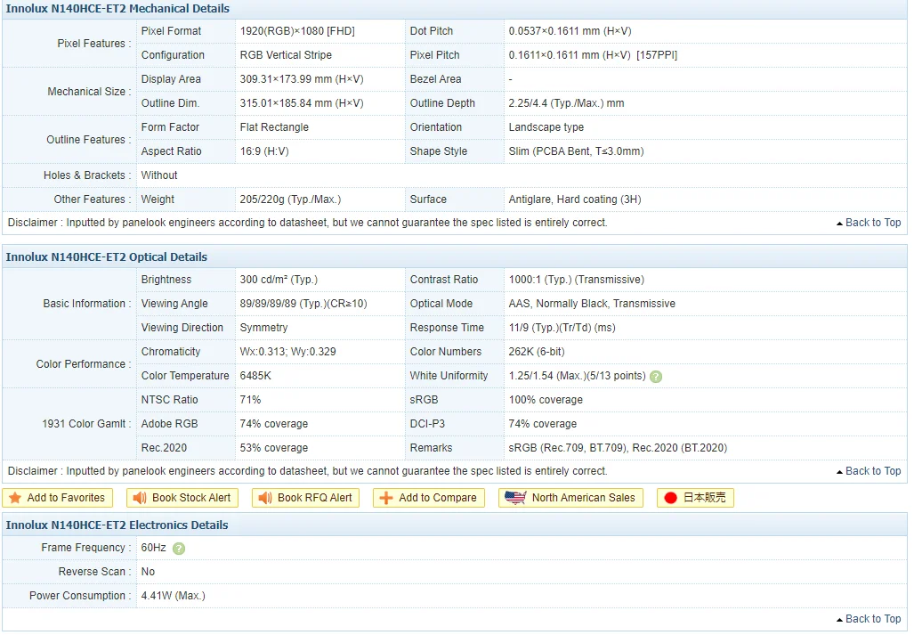Click the Add to Favorites button label
Image resolution: width=914 pixels, height=635 pixels.
(66, 498)
